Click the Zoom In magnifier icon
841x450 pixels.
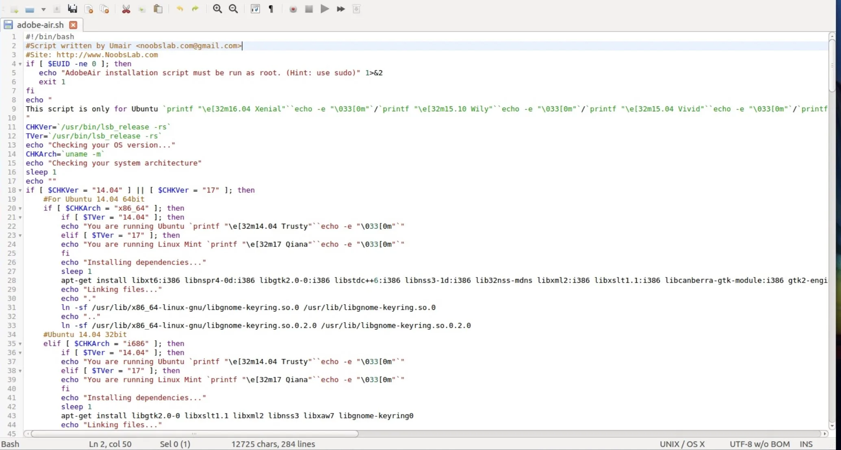click(217, 9)
